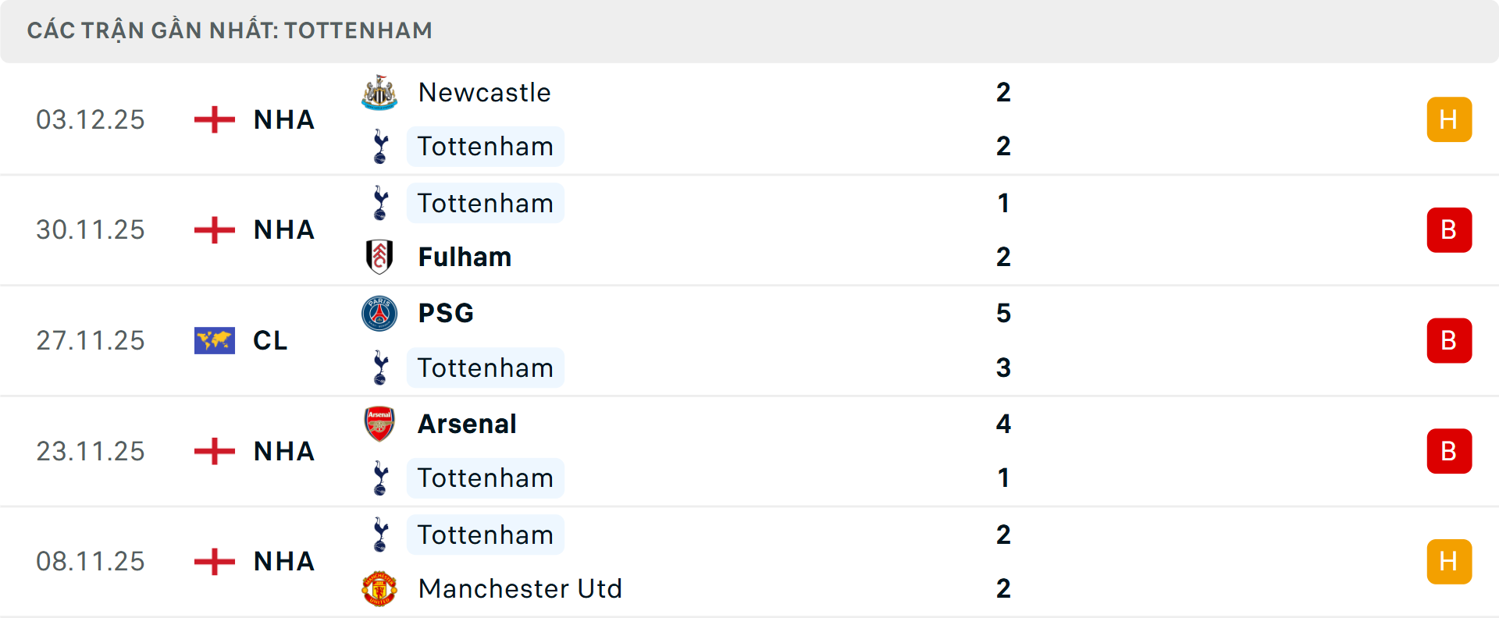Click the England flag on the 08.11.25 row
Image resolution: width=1499 pixels, height=618 pixels.
[x=213, y=561]
